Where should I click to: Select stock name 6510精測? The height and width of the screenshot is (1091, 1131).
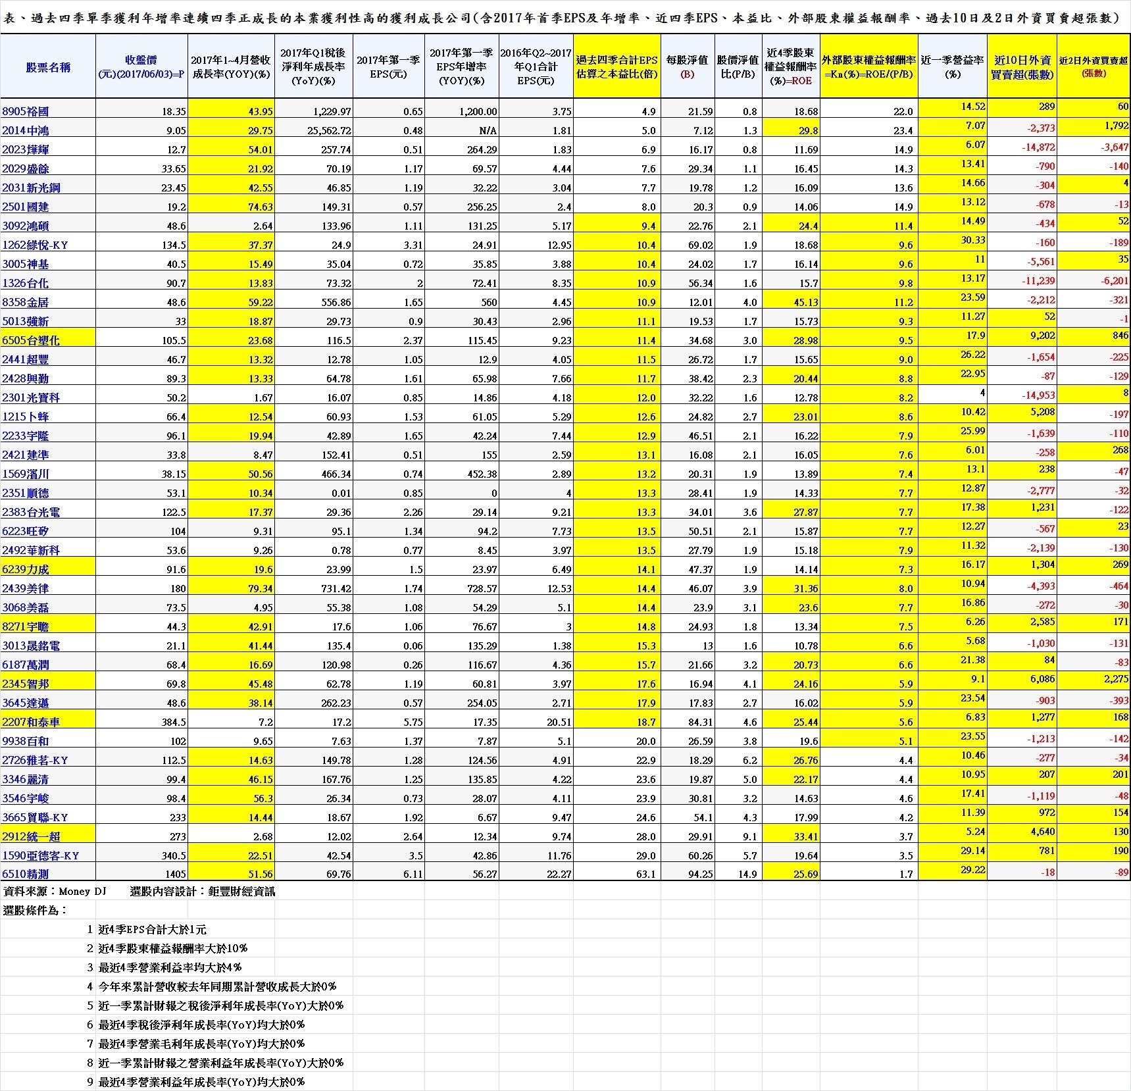[x=25, y=875]
